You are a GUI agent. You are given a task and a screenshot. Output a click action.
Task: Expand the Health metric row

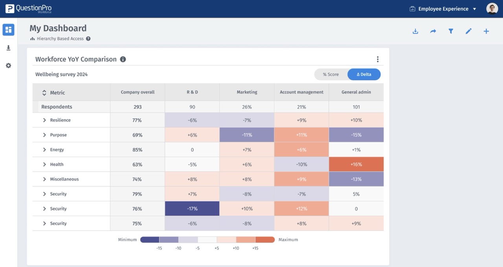(x=44, y=165)
